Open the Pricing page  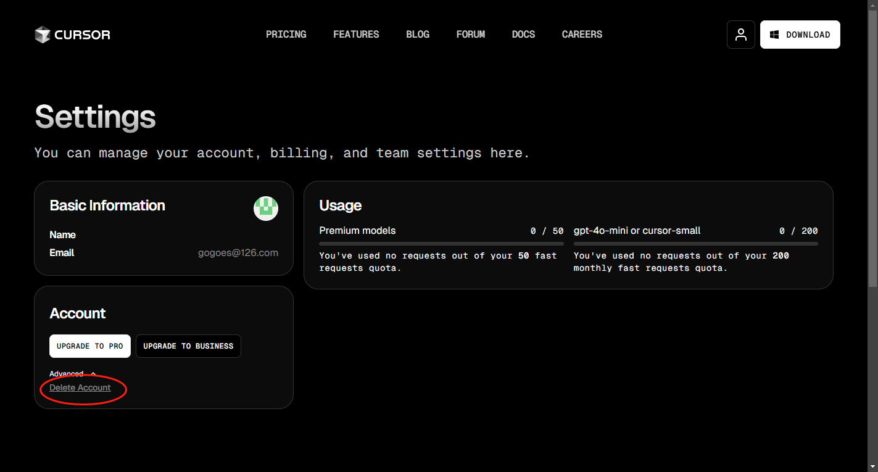[x=286, y=35]
